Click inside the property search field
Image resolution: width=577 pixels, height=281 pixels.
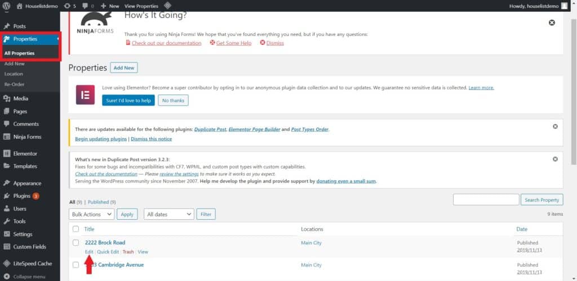[486, 200]
